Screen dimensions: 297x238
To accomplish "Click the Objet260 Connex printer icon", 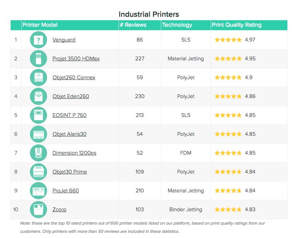I will pos(38,78).
